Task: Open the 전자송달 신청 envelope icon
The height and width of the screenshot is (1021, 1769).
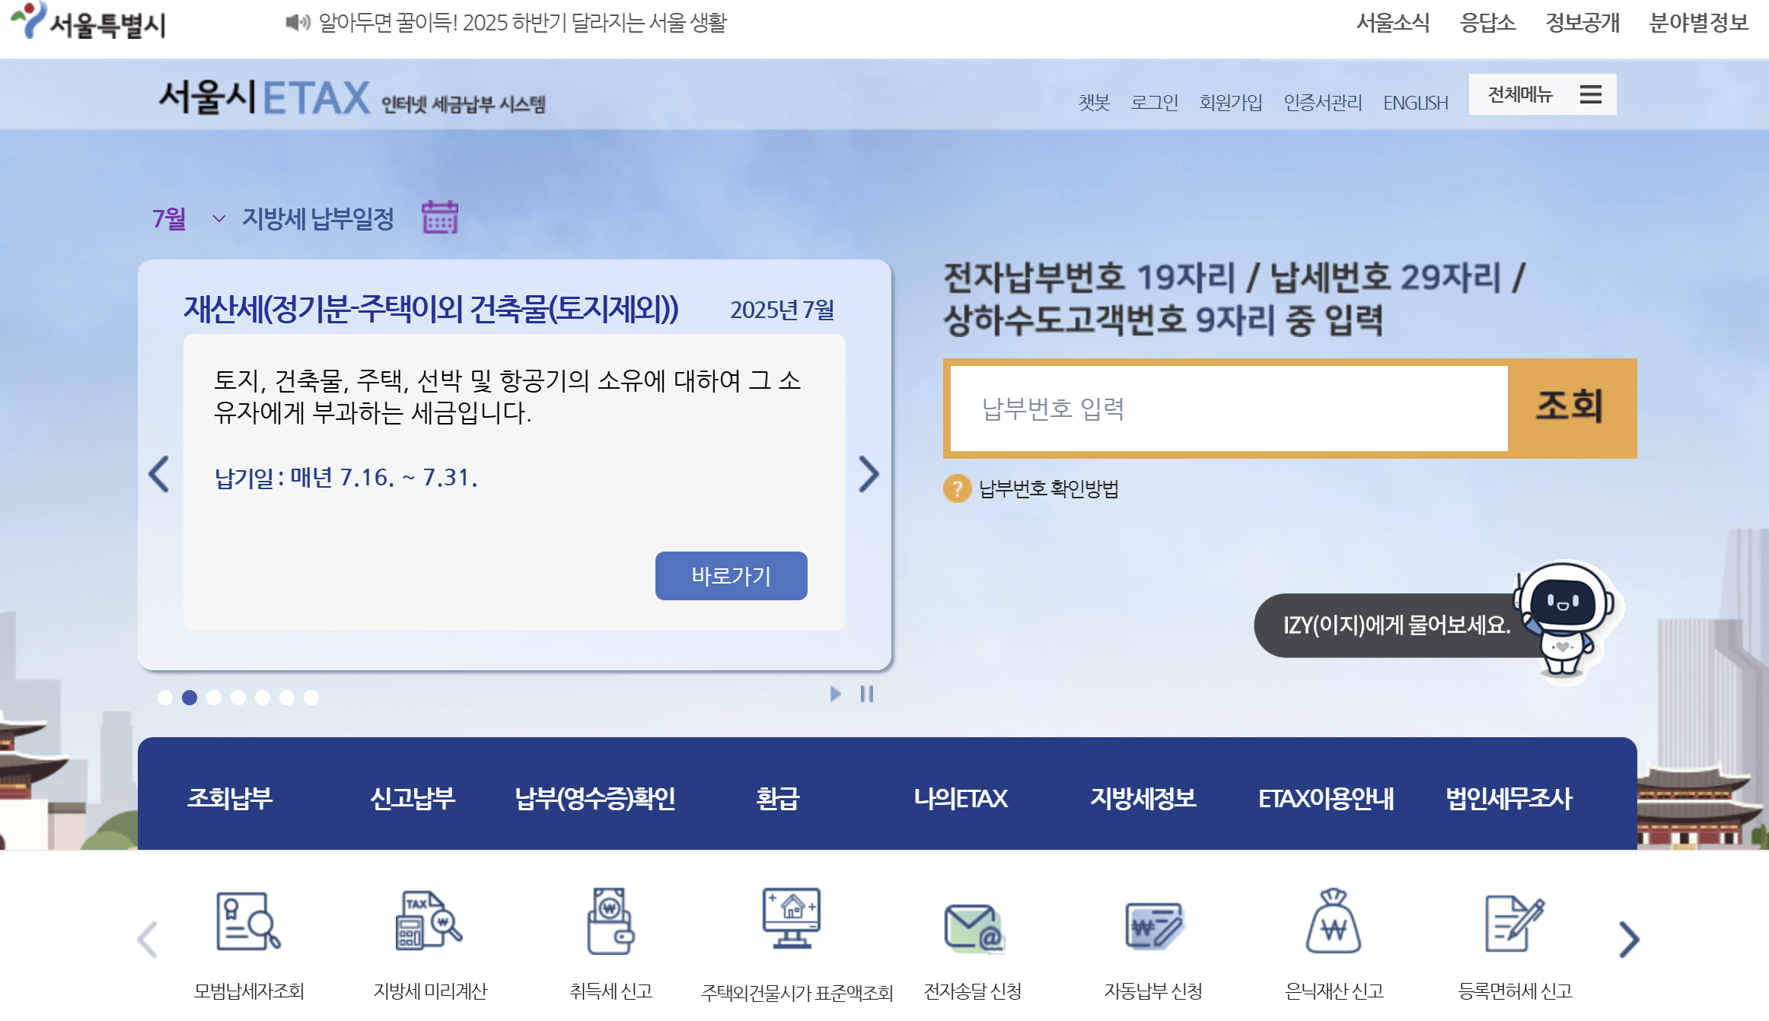Action: point(974,927)
